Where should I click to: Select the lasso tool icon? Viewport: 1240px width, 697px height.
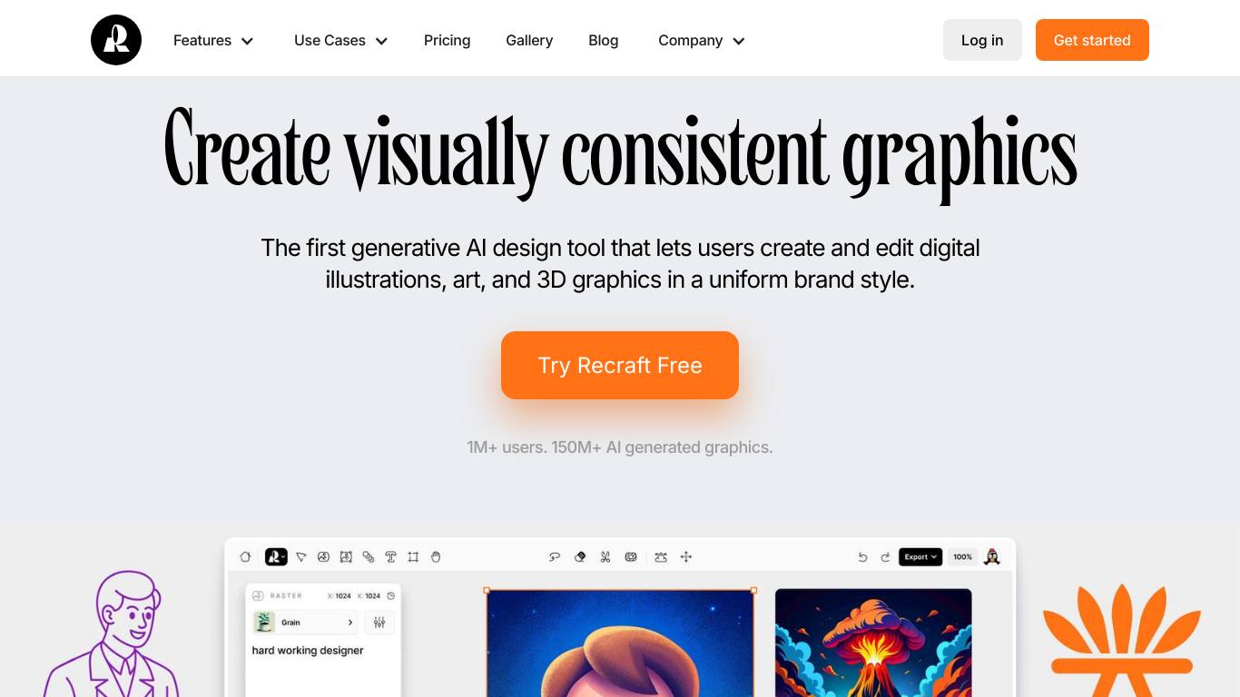(555, 557)
